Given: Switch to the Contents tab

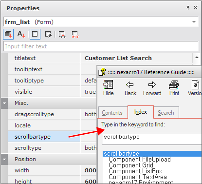Looking at the screenshot, I should [x=112, y=113].
